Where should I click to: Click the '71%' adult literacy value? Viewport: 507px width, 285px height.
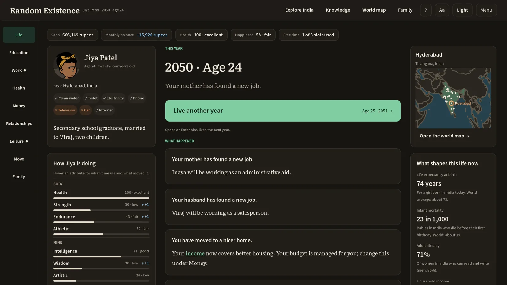point(423,255)
